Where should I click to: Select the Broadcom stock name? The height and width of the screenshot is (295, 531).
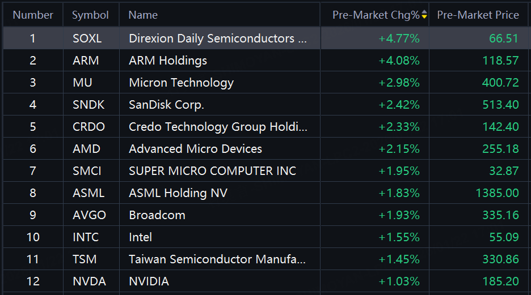coord(157,215)
